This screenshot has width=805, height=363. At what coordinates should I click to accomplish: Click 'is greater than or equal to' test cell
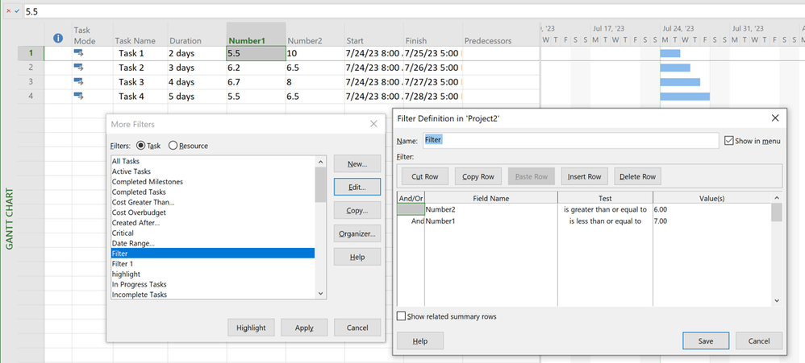tap(605, 209)
